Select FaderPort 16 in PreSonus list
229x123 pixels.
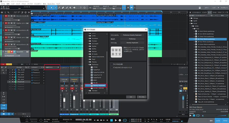tap(98, 75)
